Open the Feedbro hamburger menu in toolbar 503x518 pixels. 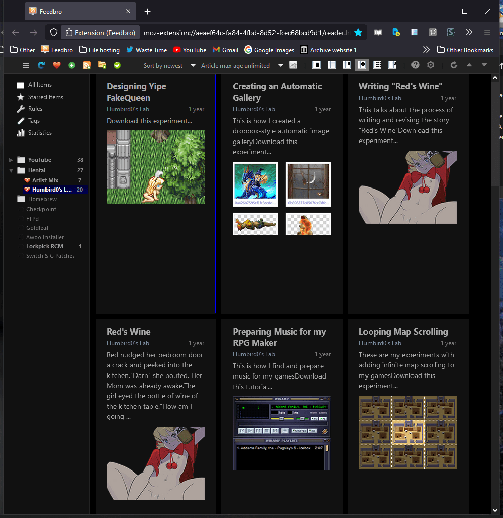click(x=26, y=65)
